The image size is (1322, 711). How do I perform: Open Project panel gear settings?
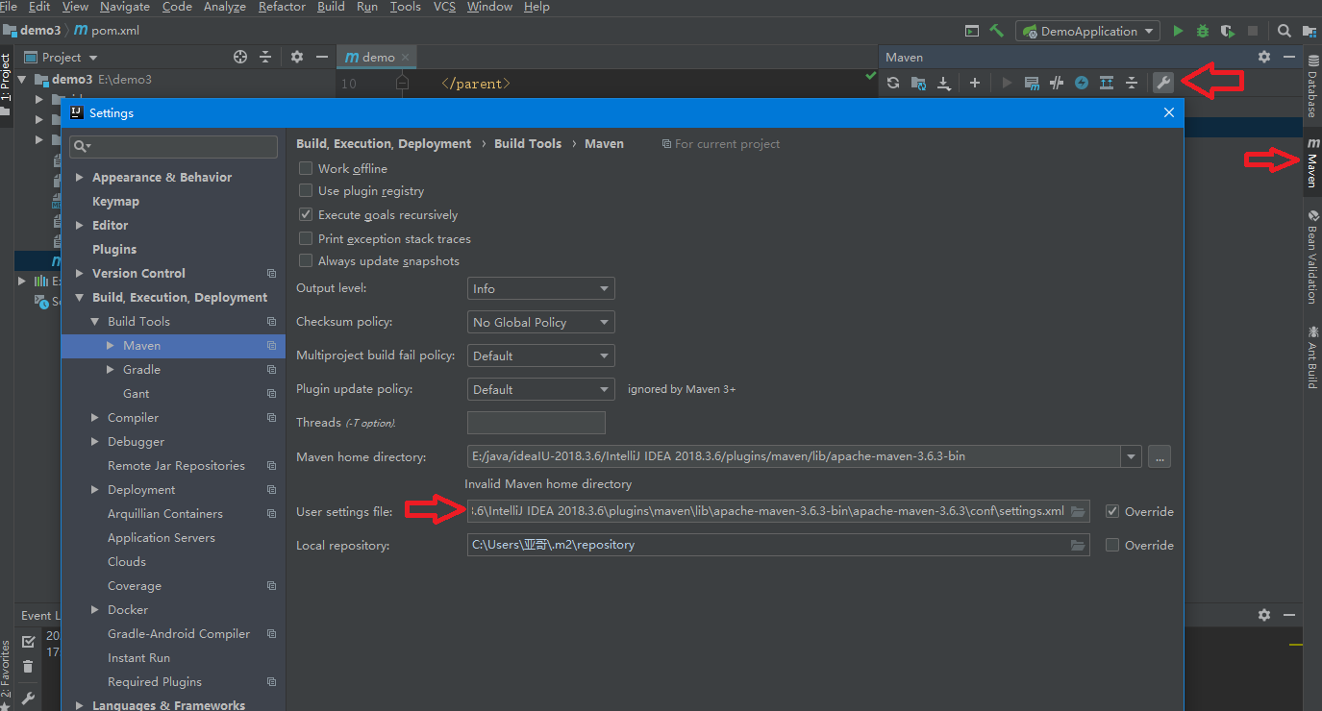(297, 57)
